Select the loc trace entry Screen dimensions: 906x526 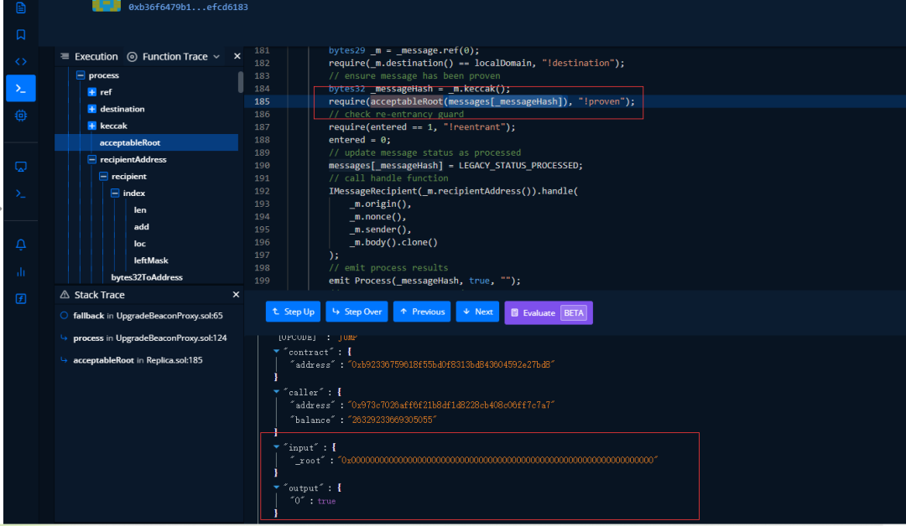coord(140,244)
